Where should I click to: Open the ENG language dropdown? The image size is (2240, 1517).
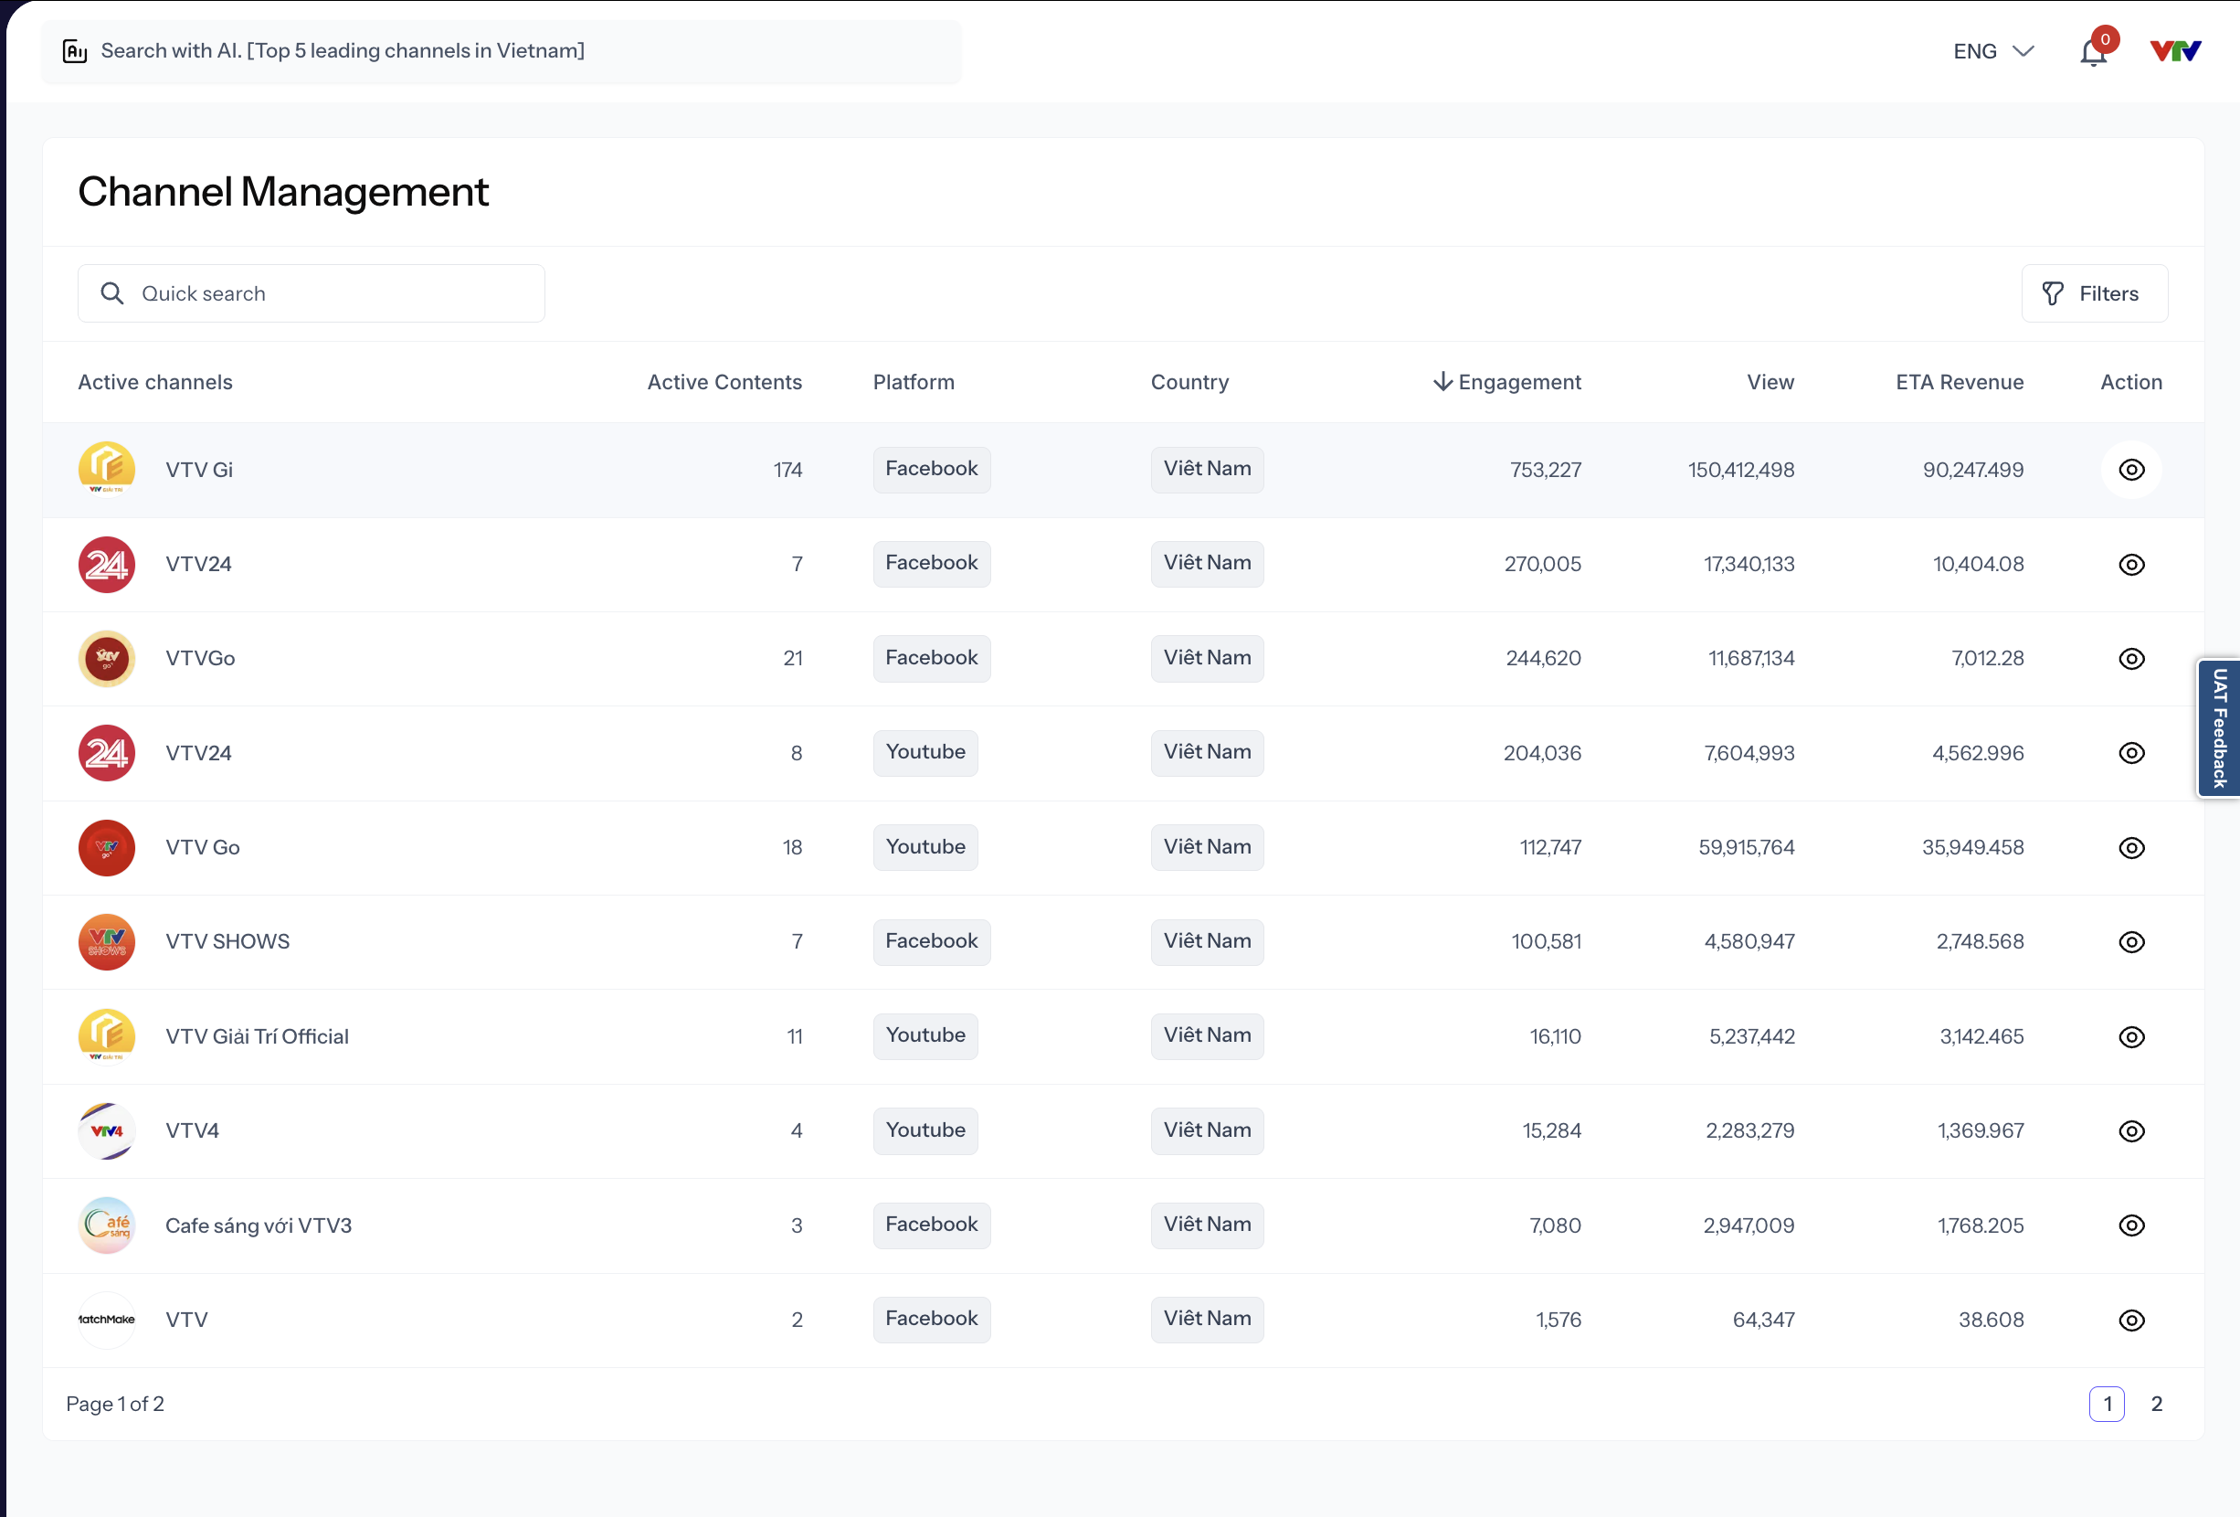[x=1992, y=51]
